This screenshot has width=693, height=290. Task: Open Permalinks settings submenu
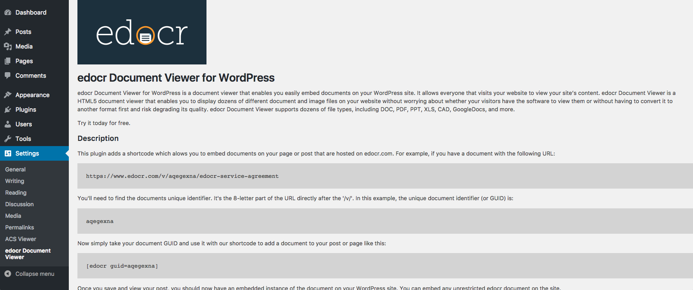click(x=19, y=228)
